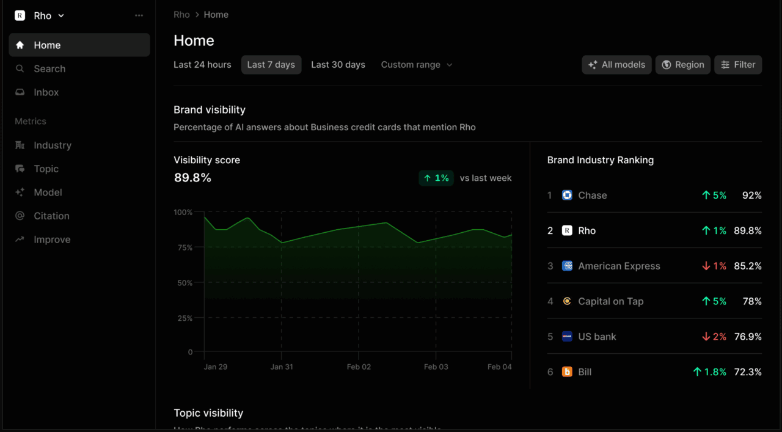This screenshot has height=432, width=782.
Task: Open the All models selector
Action: tap(616, 65)
